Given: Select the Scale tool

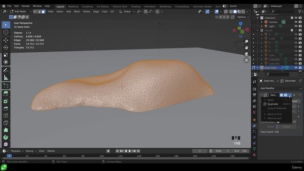Looking at the screenshot, I should pos(6,55).
